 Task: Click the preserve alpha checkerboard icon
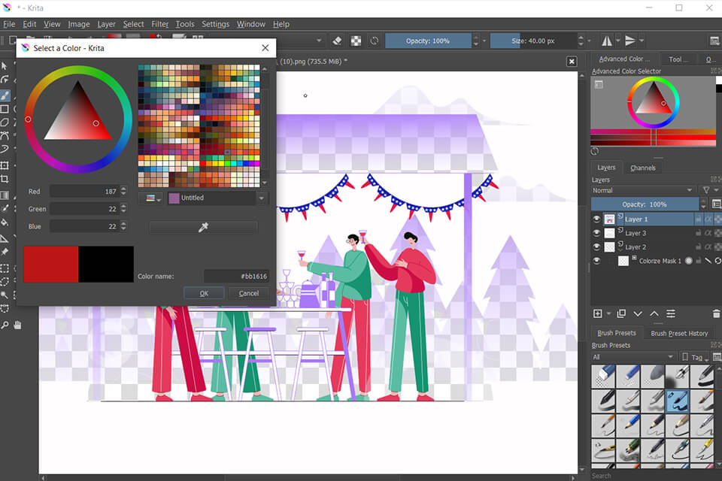(356, 41)
